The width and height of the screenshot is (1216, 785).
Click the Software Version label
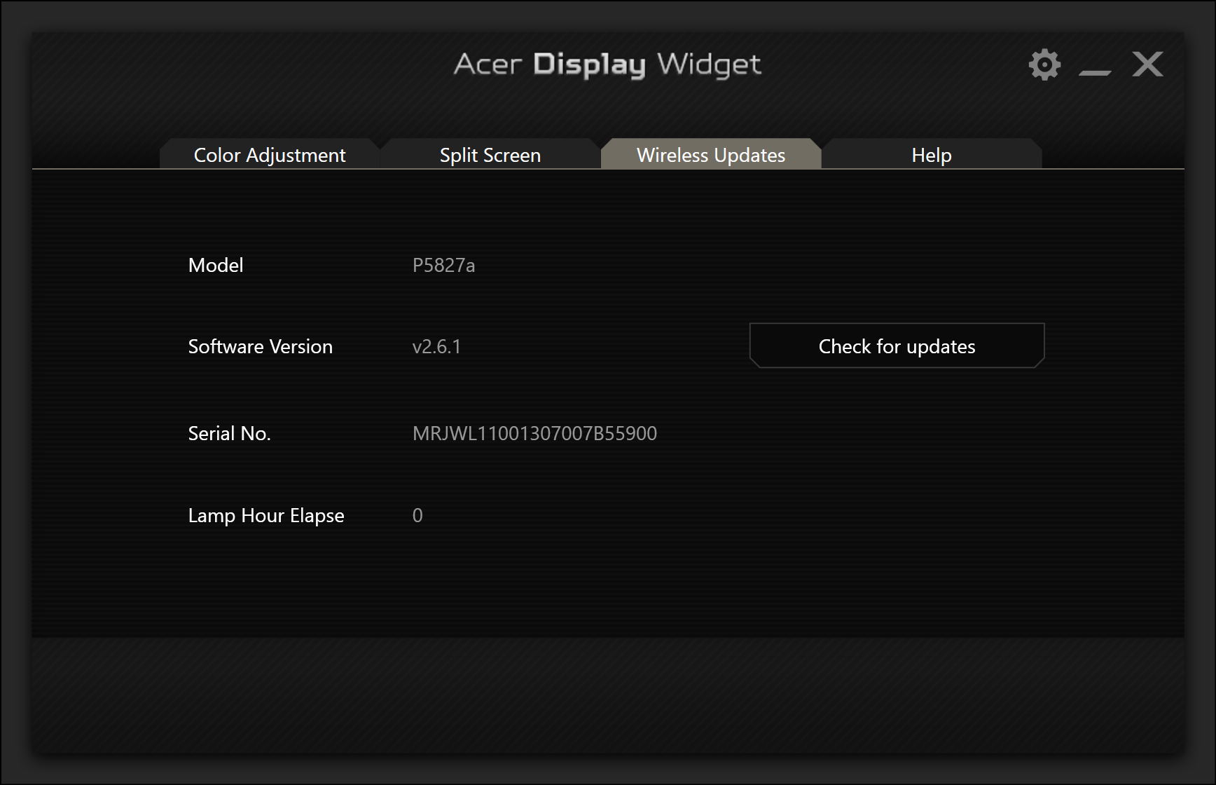(x=260, y=346)
